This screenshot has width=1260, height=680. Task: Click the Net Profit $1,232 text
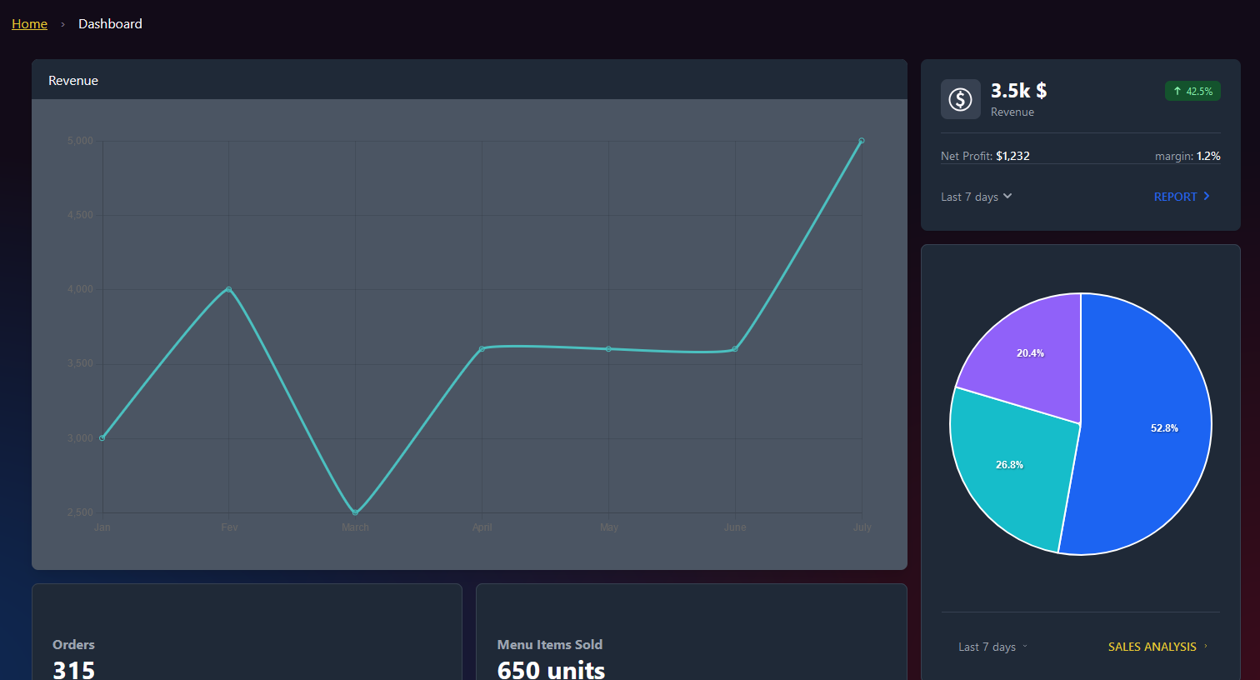(x=985, y=156)
